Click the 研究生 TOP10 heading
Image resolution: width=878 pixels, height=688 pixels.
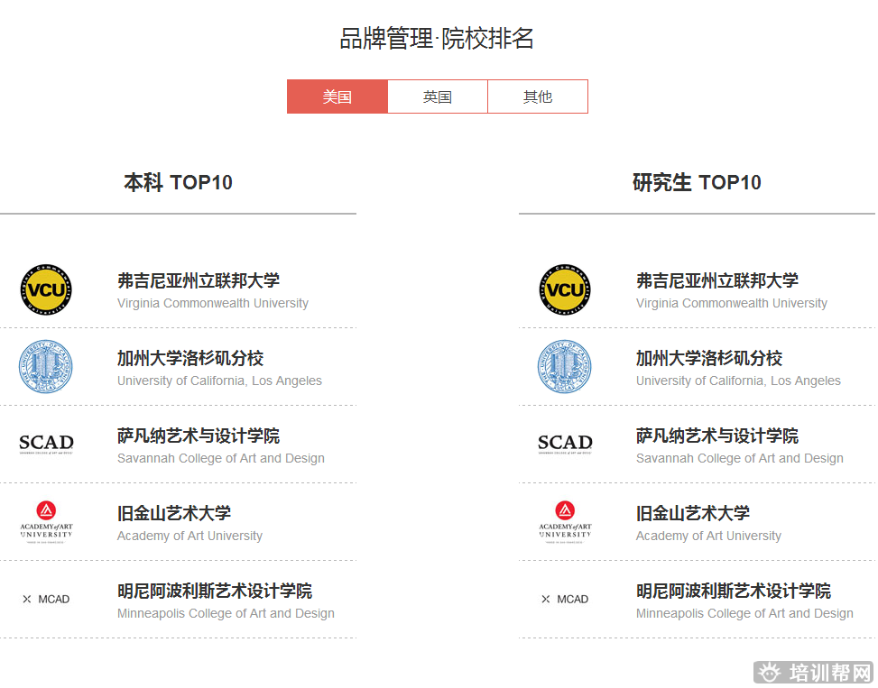click(697, 182)
